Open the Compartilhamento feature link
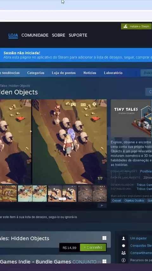Viewport: 152px width, 271px height. [x=141, y=253]
